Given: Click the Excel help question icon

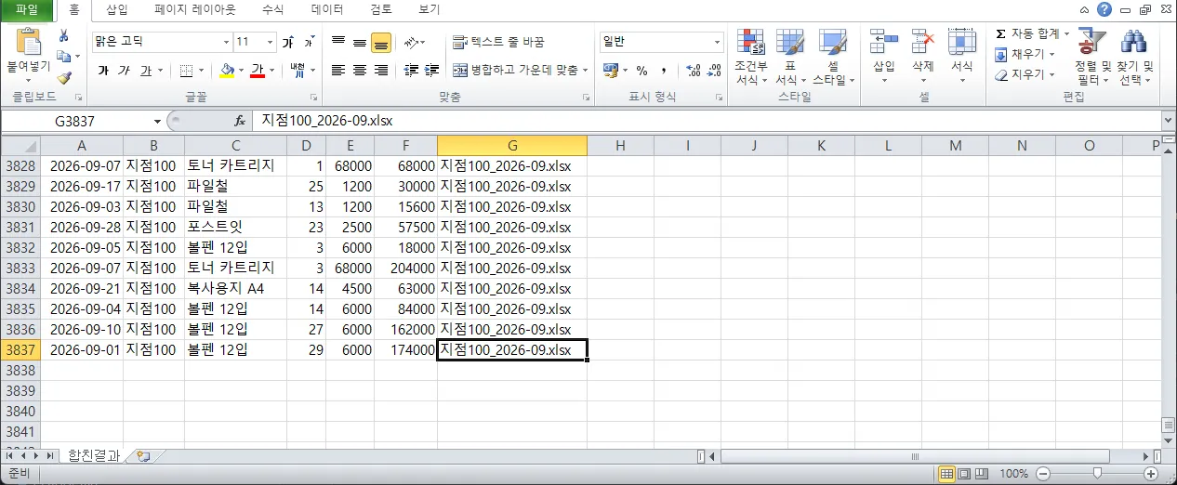Looking at the screenshot, I should [x=1104, y=9].
